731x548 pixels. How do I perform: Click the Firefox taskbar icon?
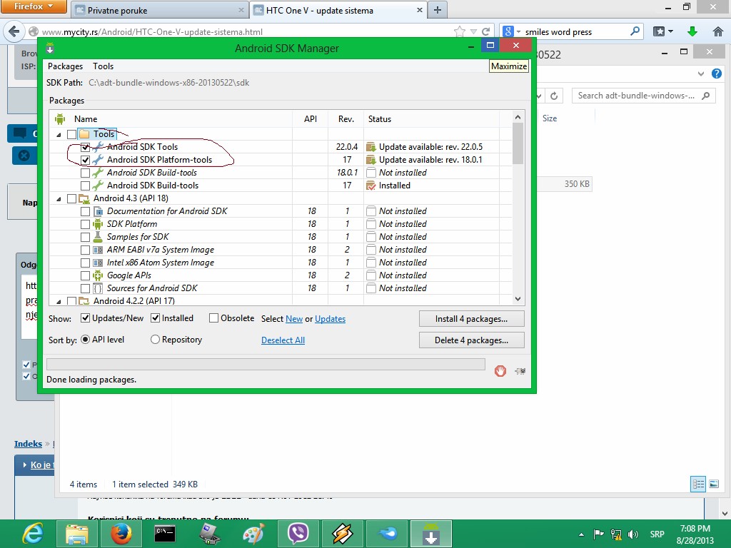[x=121, y=534]
